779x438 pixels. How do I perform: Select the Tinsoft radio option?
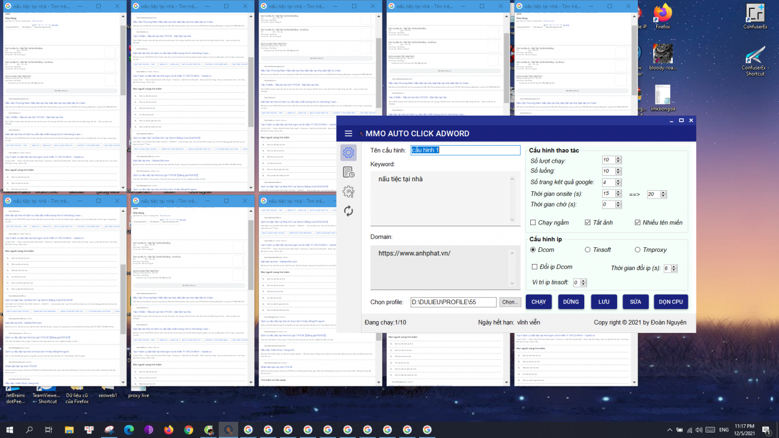coord(588,250)
